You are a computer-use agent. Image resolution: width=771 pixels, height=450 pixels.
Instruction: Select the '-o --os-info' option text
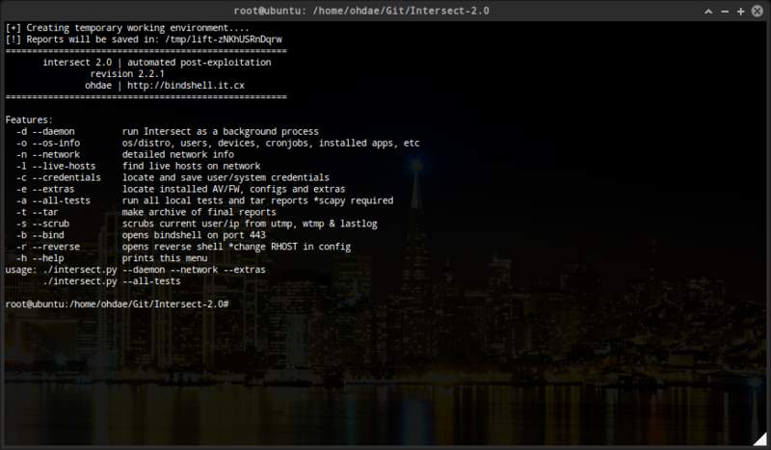48,144
